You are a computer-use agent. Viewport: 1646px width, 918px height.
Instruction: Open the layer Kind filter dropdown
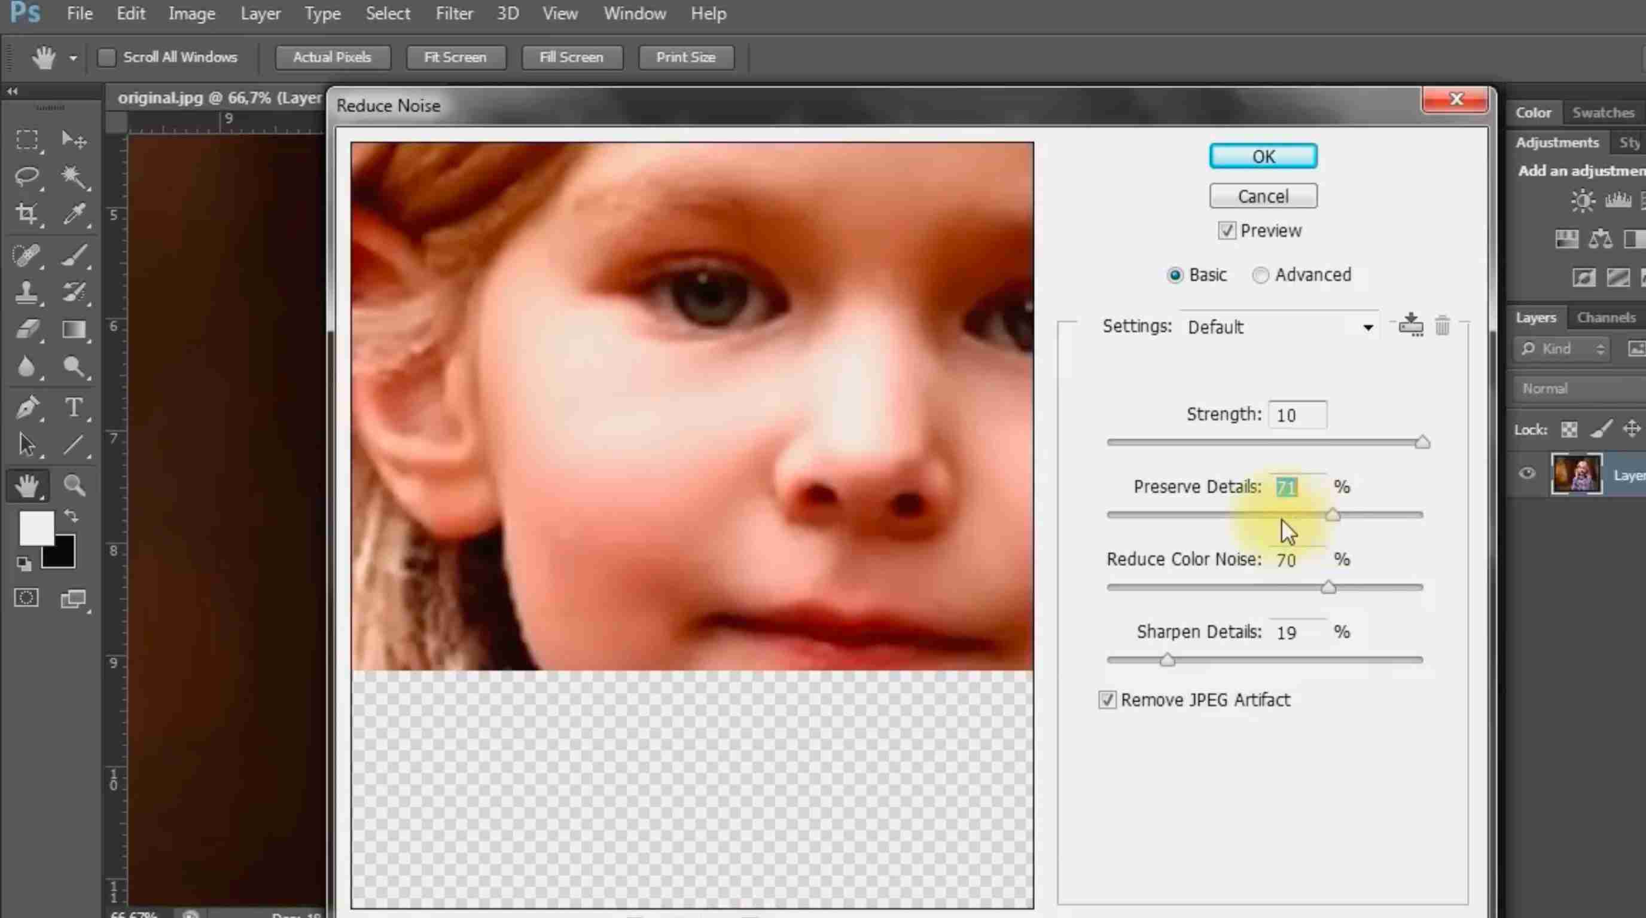pyautogui.click(x=1561, y=349)
